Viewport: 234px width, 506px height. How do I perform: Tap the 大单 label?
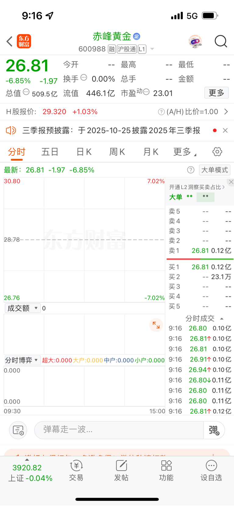click(176, 197)
